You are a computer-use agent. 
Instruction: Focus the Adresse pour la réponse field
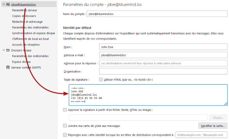coord(163,63)
